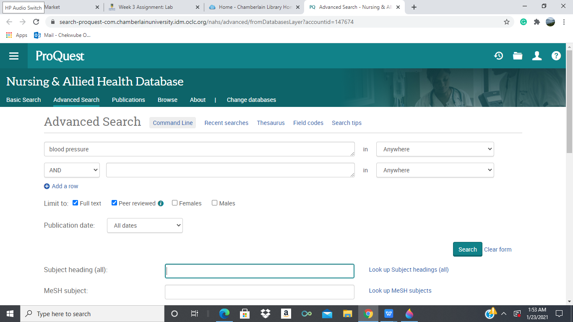Click Change databases in the navigation
The width and height of the screenshot is (573, 322).
251,100
